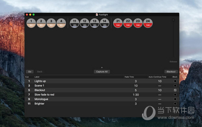Click the Go button

tap(30, 71)
